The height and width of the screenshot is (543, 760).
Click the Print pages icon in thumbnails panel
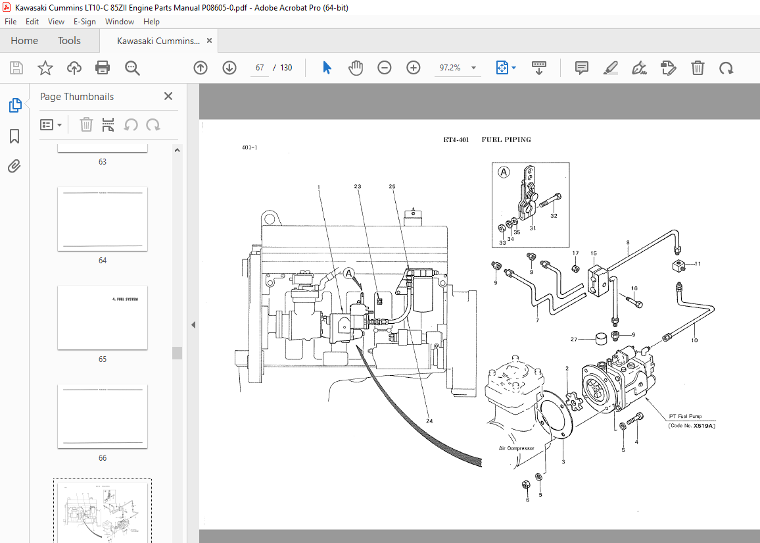click(108, 124)
